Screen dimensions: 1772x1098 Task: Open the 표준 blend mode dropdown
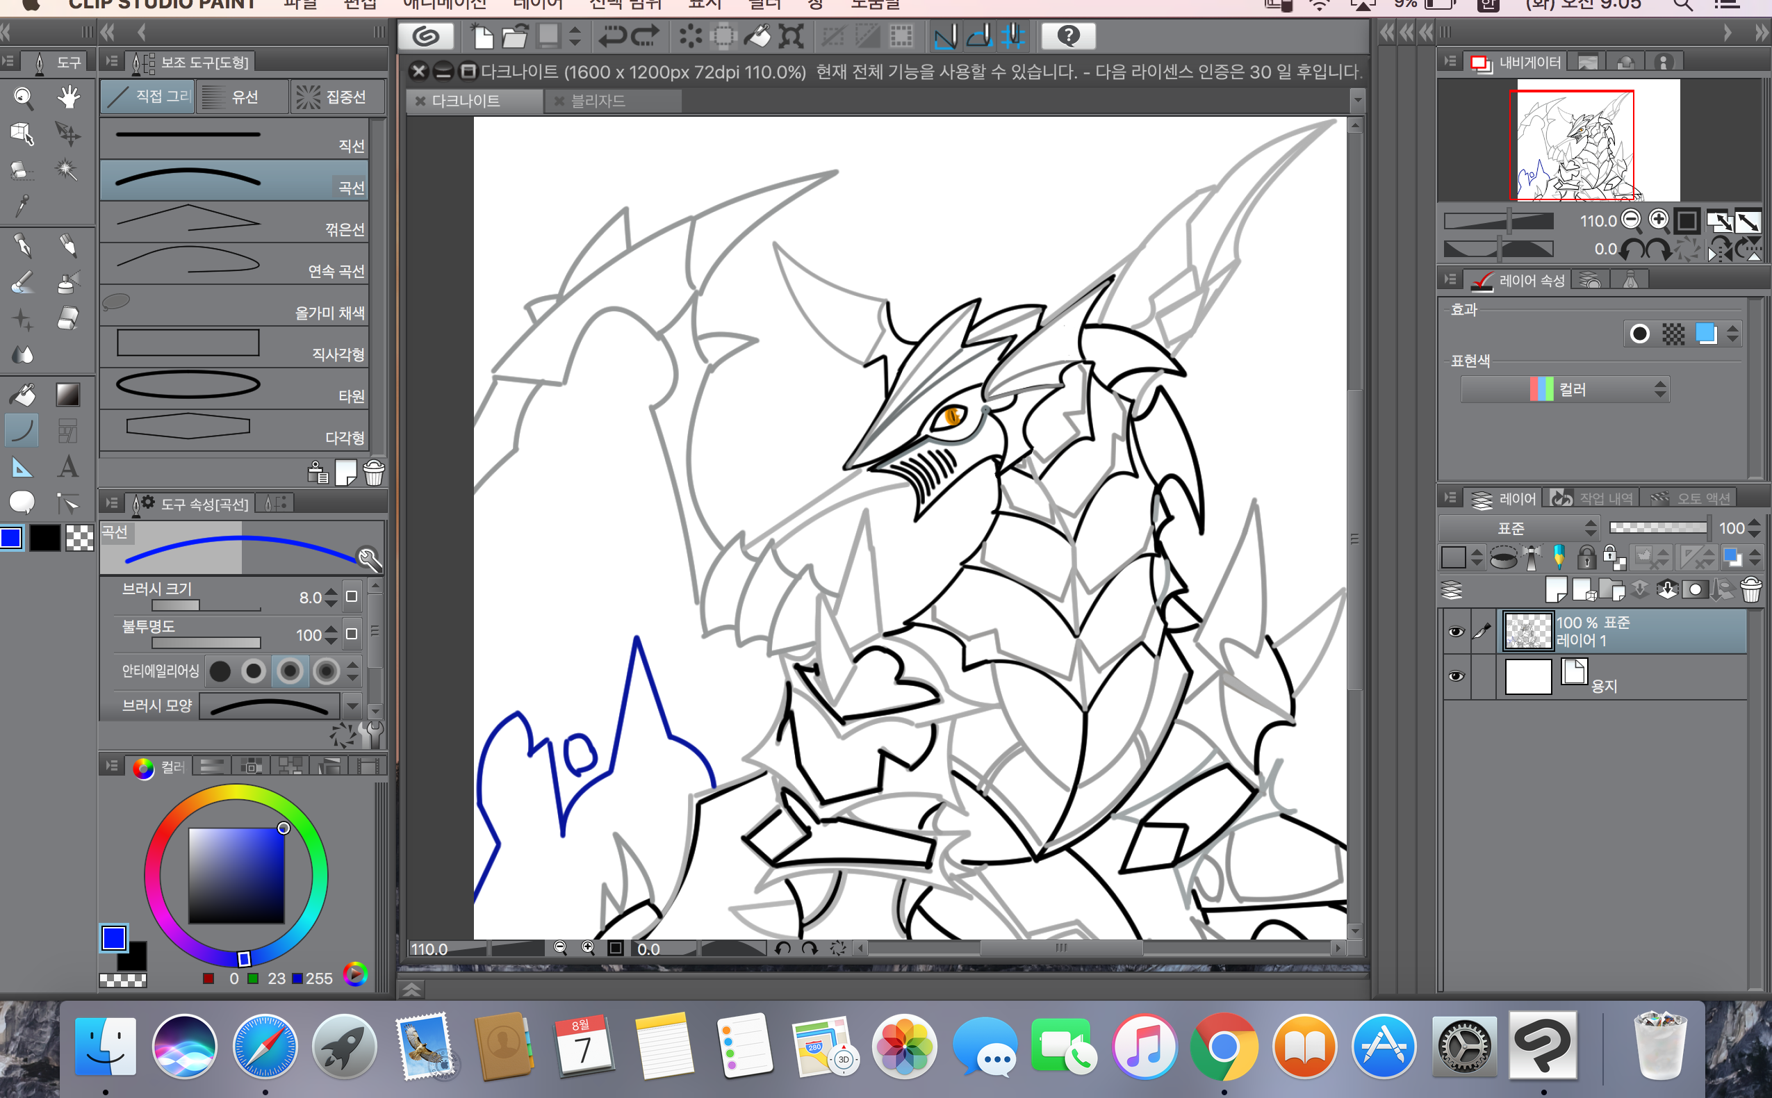(1518, 528)
